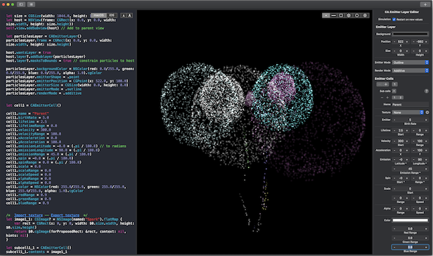The height and width of the screenshot is (256, 433).
Task: Open the Texture None dropdown
Action: 408,113
